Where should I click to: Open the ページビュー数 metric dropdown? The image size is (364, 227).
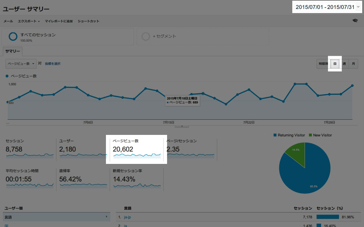[21, 64]
